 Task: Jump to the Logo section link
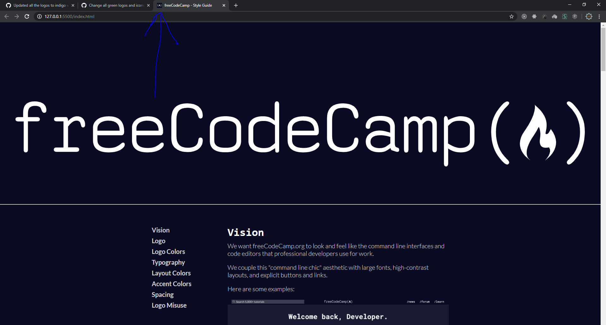pyautogui.click(x=159, y=241)
